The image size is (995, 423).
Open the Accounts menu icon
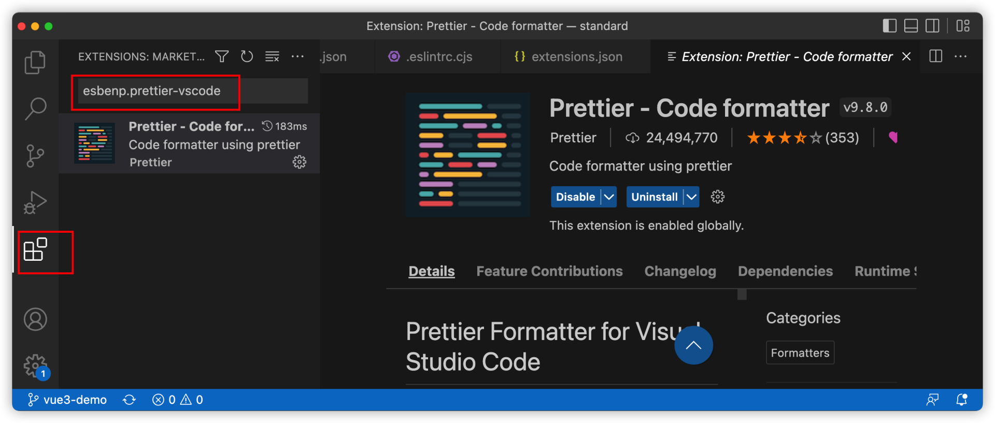tap(35, 319)
